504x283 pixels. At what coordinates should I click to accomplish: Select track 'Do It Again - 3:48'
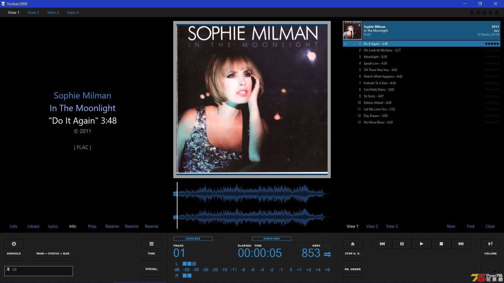(x=422, y=44)
